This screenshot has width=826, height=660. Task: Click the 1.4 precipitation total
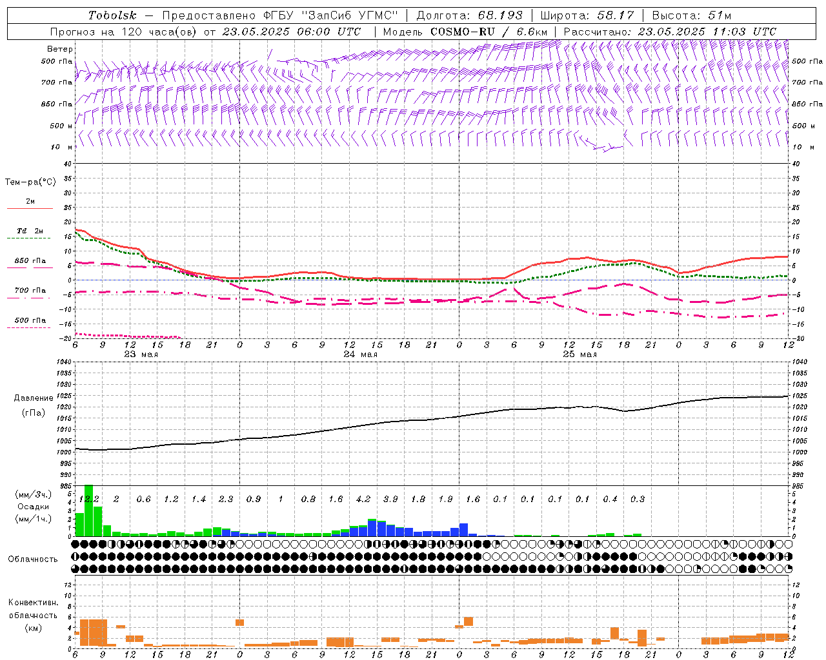[199, 500]
